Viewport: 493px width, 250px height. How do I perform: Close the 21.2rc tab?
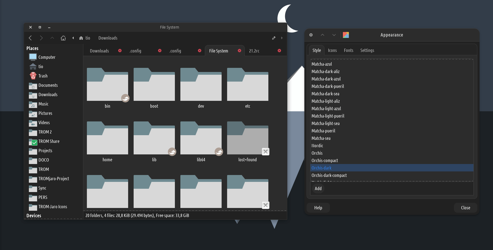pyautogui.click(x=279, y=51)
